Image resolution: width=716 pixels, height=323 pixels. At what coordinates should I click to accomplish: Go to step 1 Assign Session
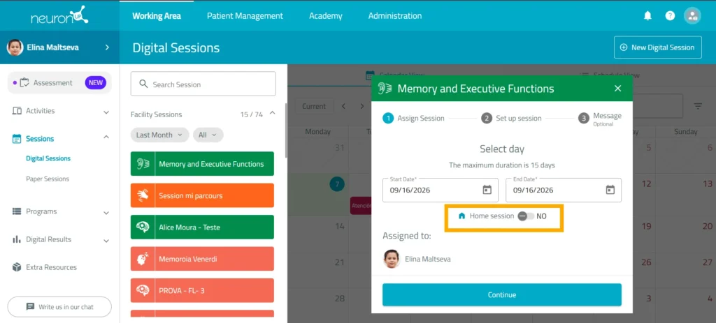(413, 119)
